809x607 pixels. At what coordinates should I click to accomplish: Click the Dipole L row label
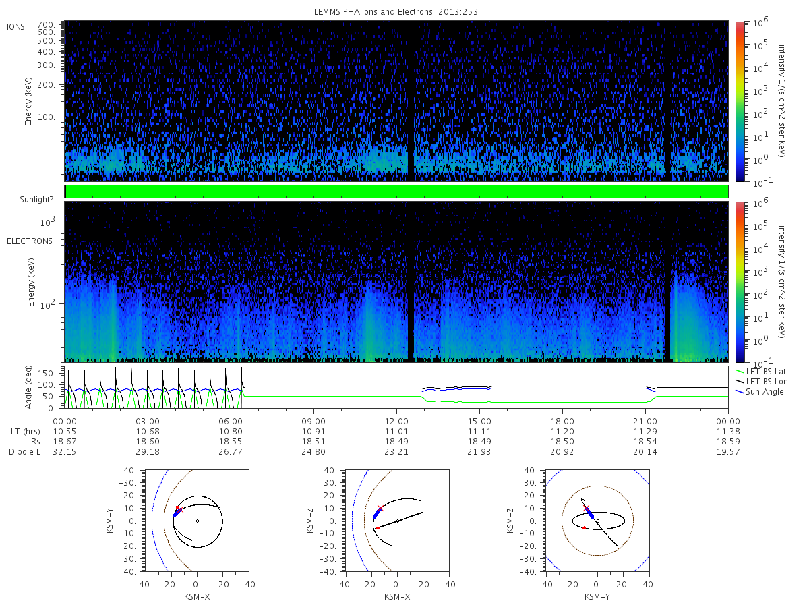point(25,452)
